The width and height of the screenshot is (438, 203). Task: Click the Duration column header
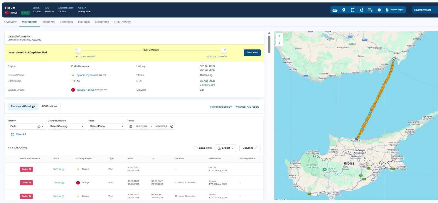(x=179, y=158)
